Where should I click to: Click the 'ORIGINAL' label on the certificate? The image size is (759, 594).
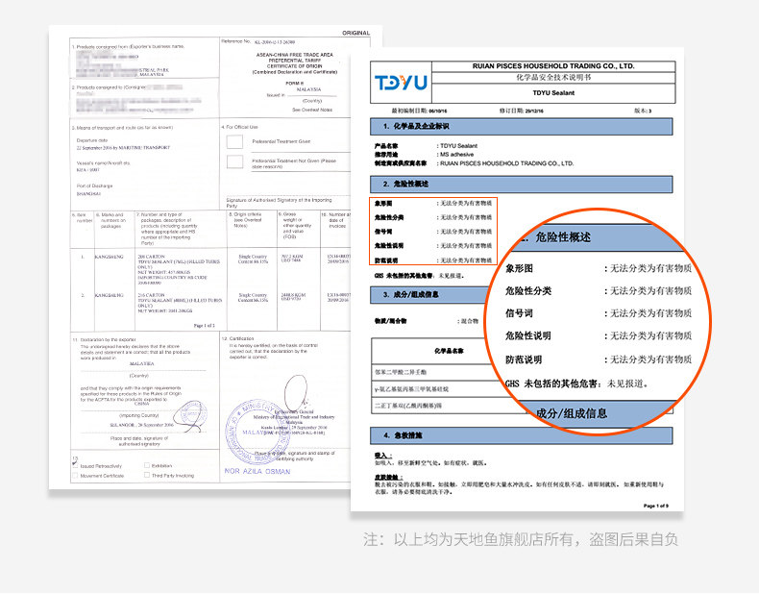tap(355, 33)
